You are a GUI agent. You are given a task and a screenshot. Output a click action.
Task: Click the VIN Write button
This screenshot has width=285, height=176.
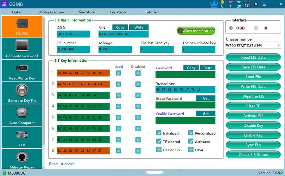tap(139, 28)
